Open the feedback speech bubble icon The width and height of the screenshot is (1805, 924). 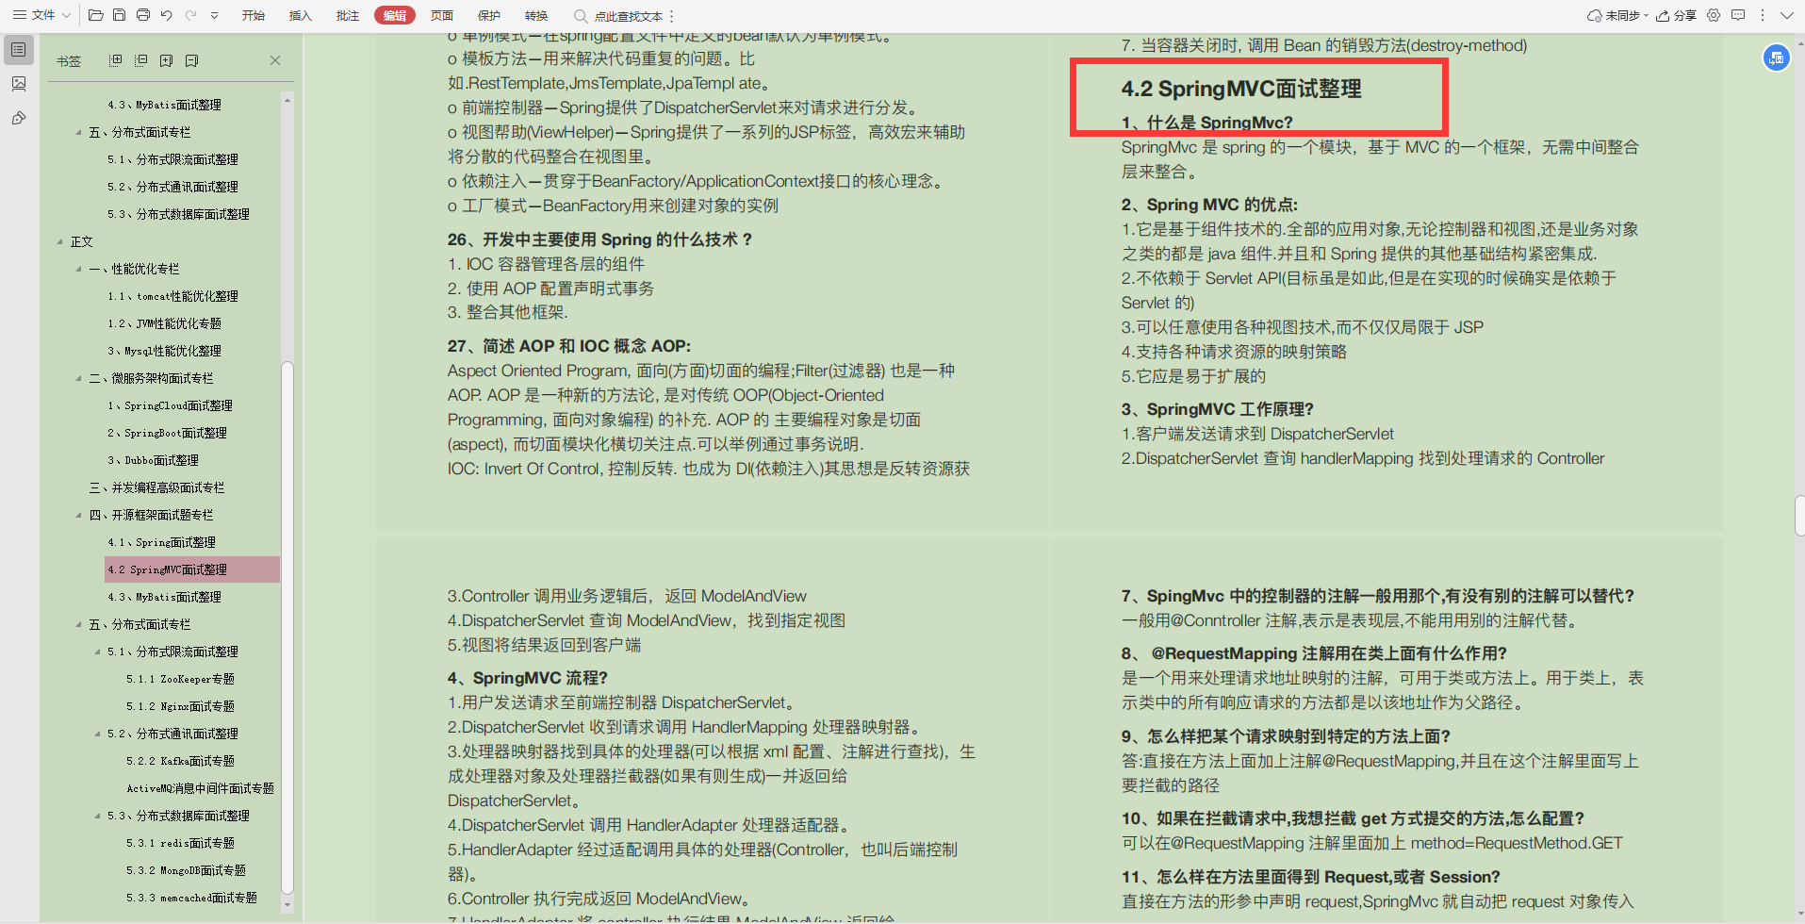[x=1738, y=15]
